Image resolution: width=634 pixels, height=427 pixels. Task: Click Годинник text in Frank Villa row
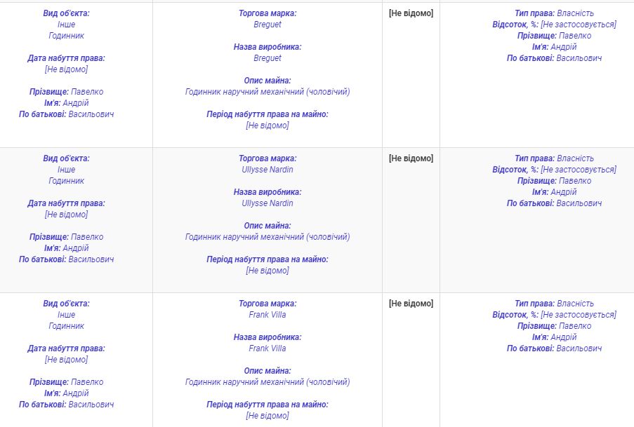(66, 326)
